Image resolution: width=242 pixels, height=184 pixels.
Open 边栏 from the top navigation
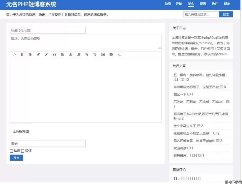tap(215, 4)
